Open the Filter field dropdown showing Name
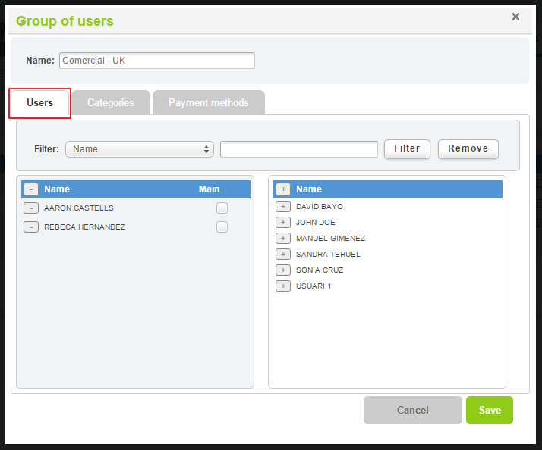This screenshot has width=542, height=450. click(140, 149)
